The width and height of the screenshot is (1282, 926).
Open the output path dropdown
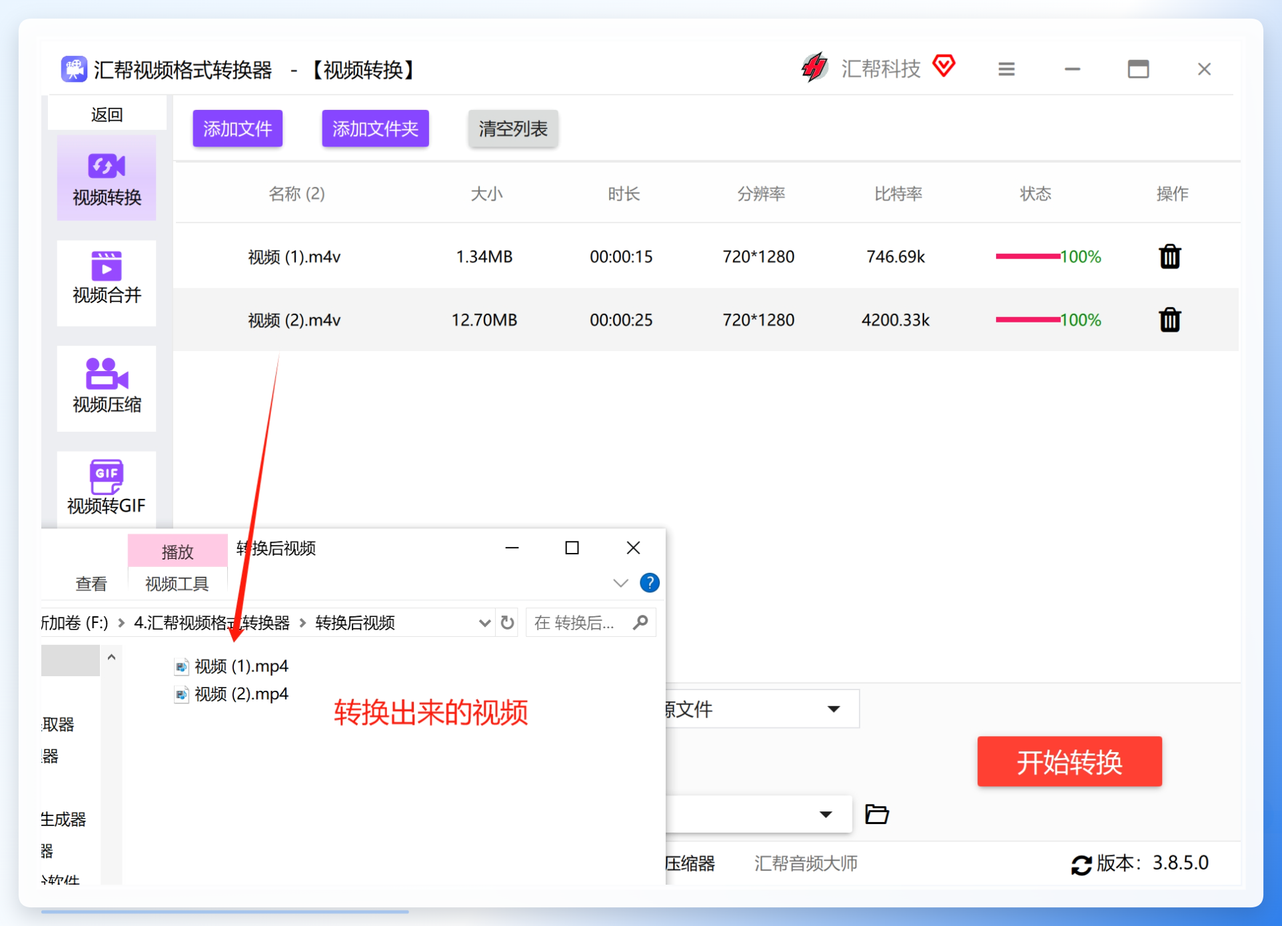[x=758, y=814]
